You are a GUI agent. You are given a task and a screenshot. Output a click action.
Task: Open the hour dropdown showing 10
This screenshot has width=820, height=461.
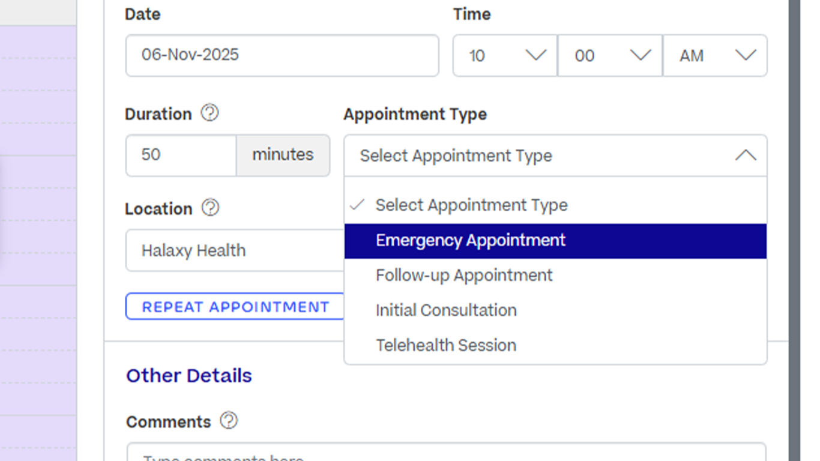(505, 56)
